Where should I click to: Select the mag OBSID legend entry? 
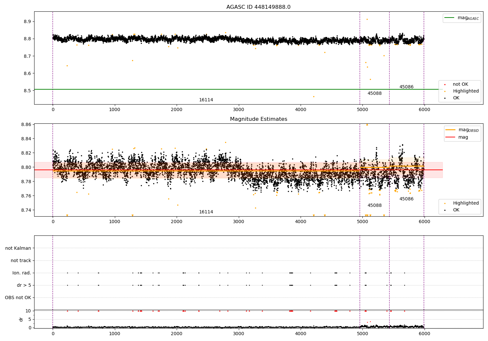(x=462, y=130)
